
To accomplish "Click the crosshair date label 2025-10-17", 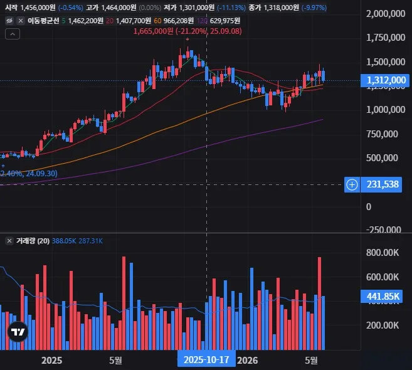I will pyautogui.click(x=206, y=360).
